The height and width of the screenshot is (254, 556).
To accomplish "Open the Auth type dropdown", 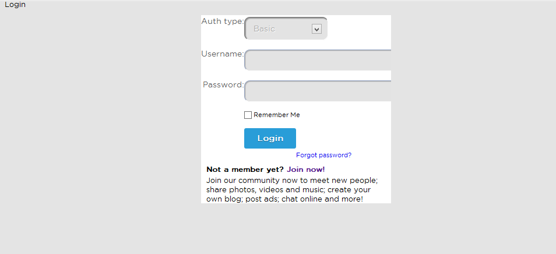I will [x=286, y=29].
